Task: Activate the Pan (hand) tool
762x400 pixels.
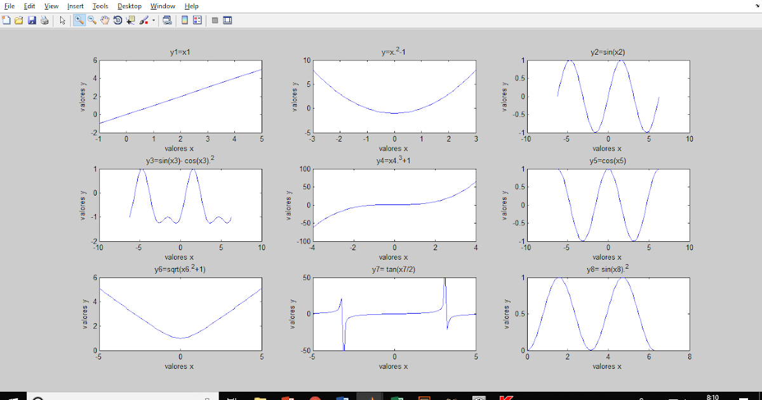Action: pyautogui.click(x=104, y=20)
